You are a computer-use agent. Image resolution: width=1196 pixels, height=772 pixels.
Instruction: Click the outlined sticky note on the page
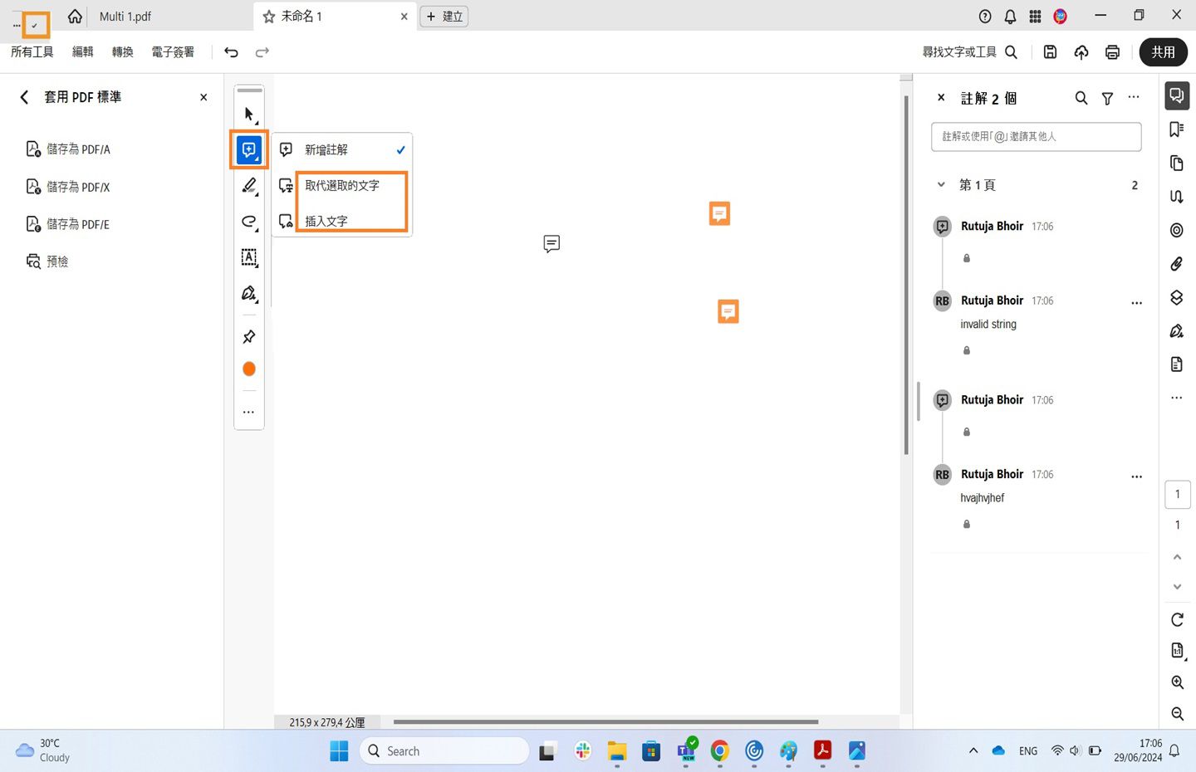click(x=551, y=243)
